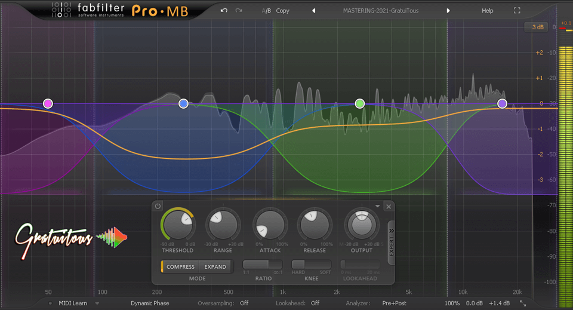
Task: Click the OUTPUT level knob
Action: pyautogui.click(x=362, y=224)
